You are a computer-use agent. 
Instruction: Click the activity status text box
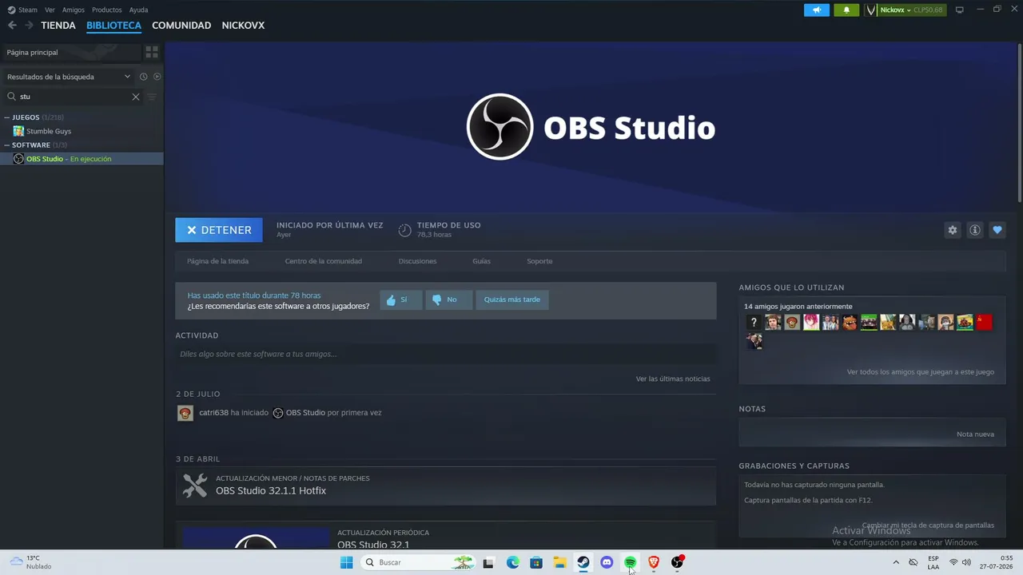pyautogui.click(x=446, y=354)
